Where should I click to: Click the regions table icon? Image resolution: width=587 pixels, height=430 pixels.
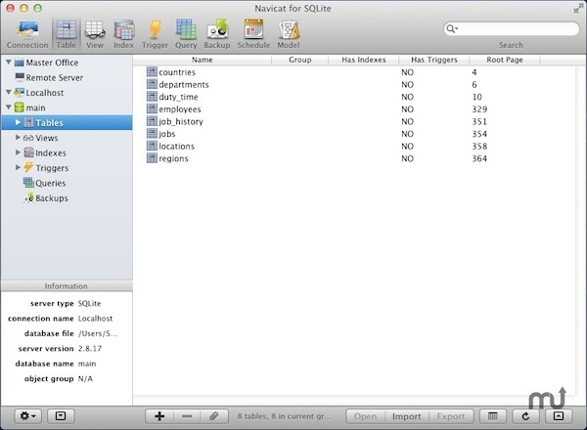tap(152, 157)
